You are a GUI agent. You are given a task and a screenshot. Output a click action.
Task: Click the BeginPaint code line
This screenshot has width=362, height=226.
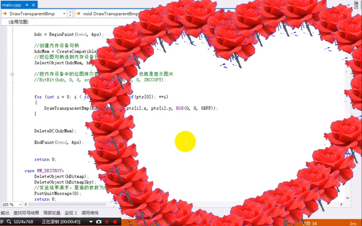(x=69, y=34)
